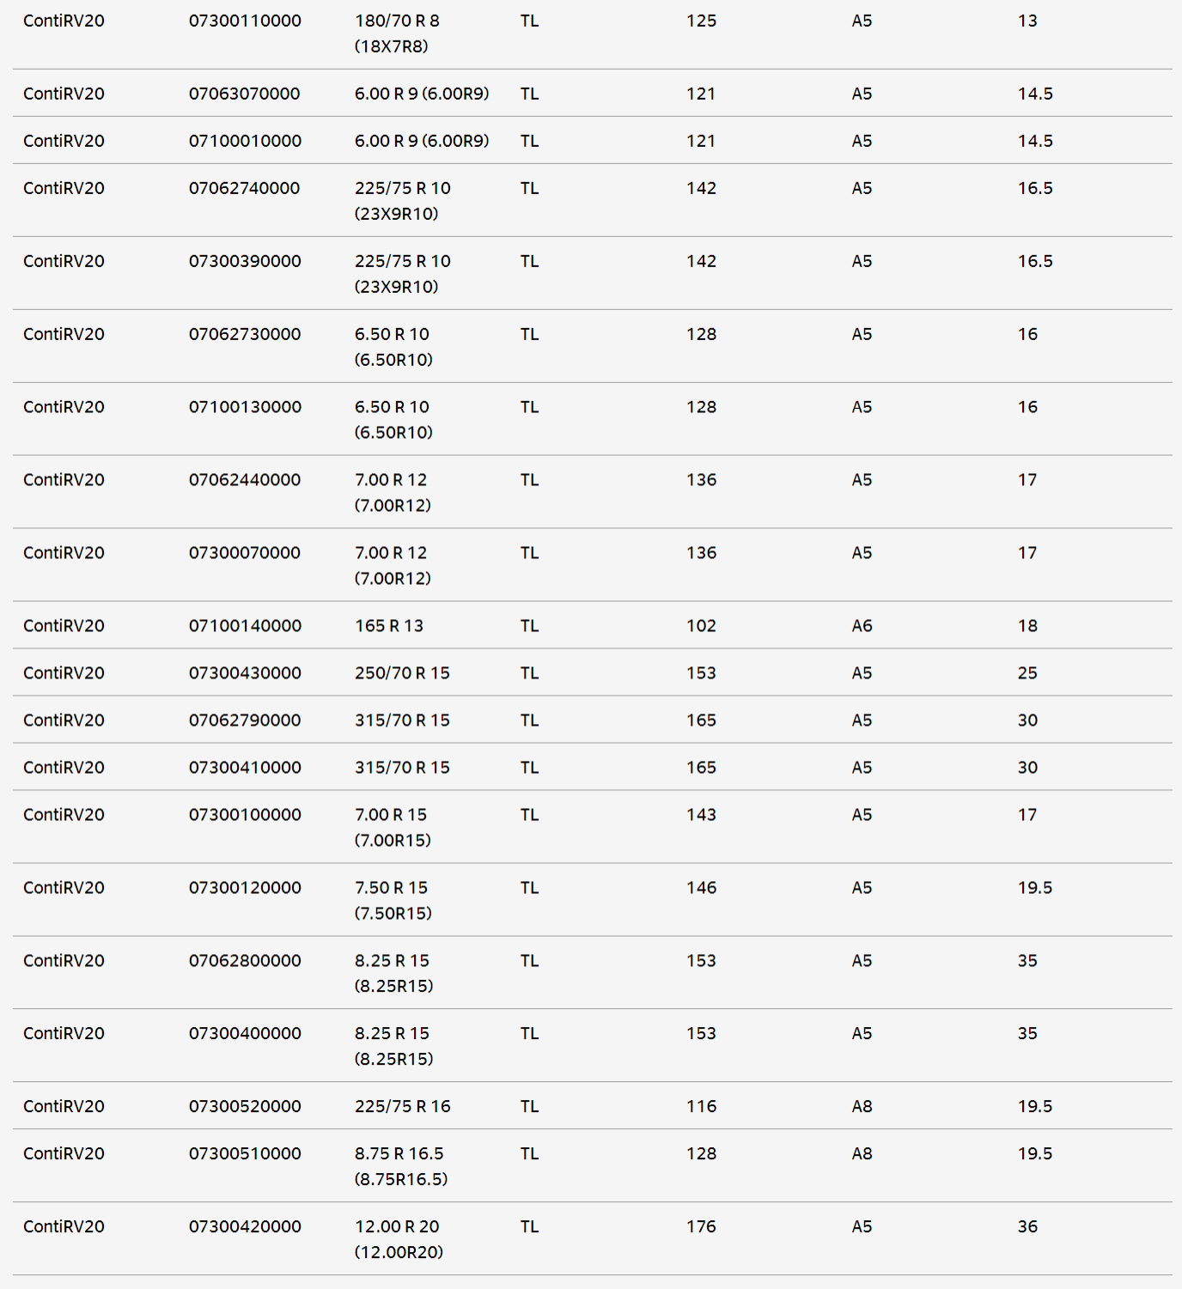Image resolution: width=1182 pixels, height=1289 pixels.
Task: Click the 8.75 R 16.5 tire size
Action: click(400, 1166)
